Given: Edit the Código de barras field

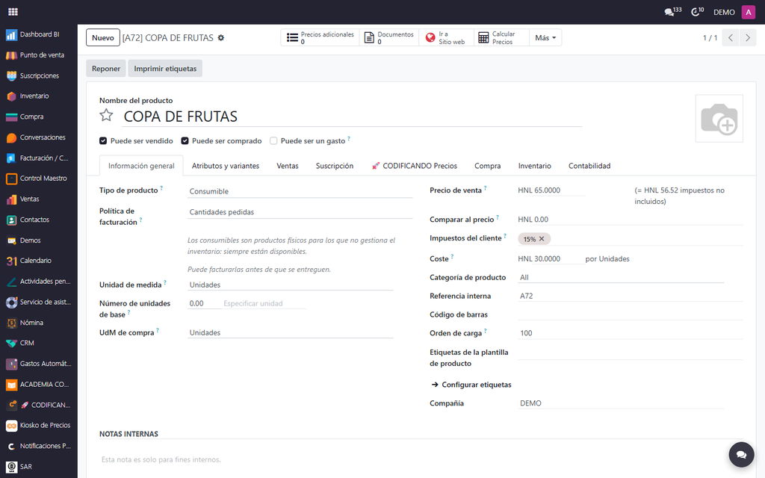Looking at the screenshot, I should (x=631, y=314).
